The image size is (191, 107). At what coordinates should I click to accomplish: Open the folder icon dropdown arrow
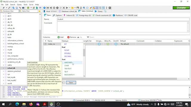coord(75,8)
